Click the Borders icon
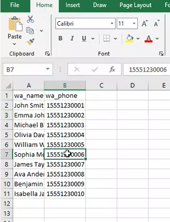The width and height of the screenshot is (170, 222). (x=107, y=38)
